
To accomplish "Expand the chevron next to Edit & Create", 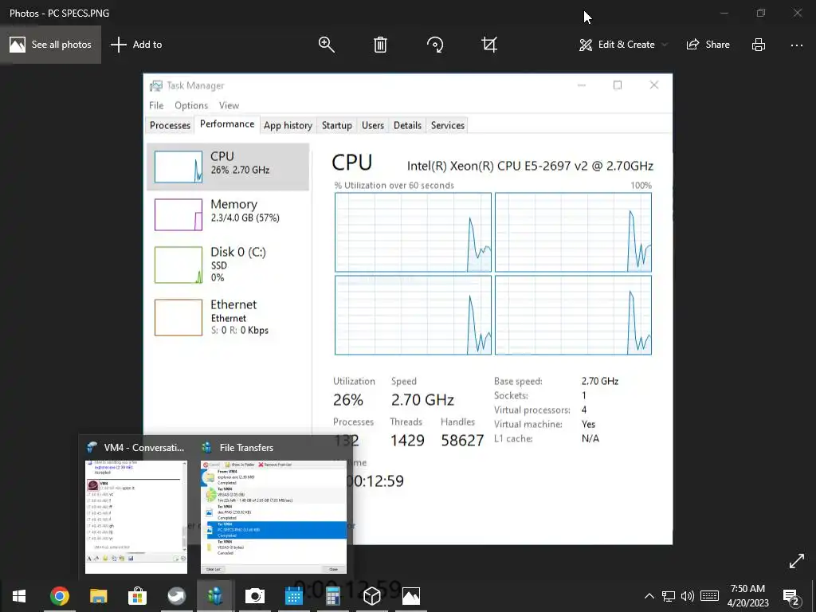I will click(665, 45).
